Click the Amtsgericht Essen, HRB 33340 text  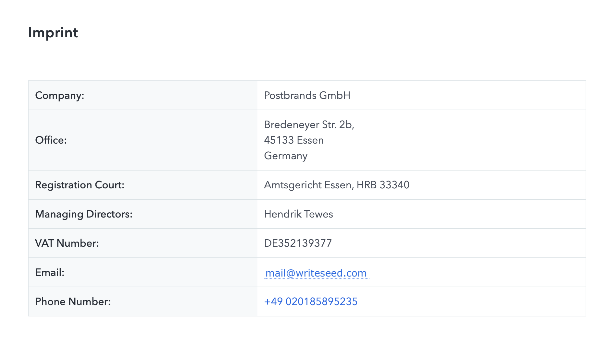click(336, 185)
